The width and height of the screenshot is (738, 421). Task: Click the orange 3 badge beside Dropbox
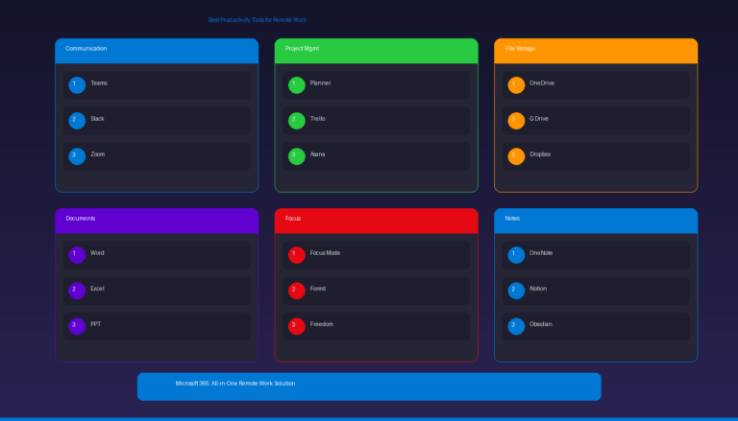(516, 156)
